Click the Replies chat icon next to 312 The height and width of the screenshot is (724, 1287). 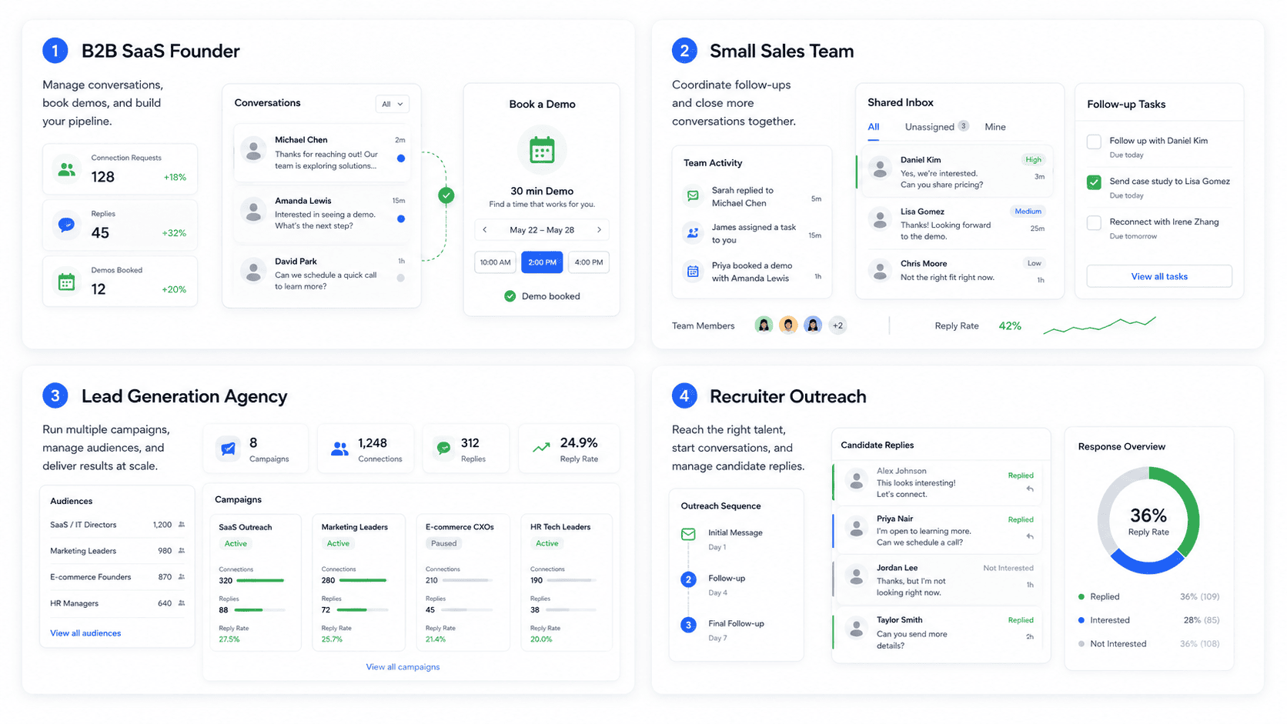coord(443,448)
